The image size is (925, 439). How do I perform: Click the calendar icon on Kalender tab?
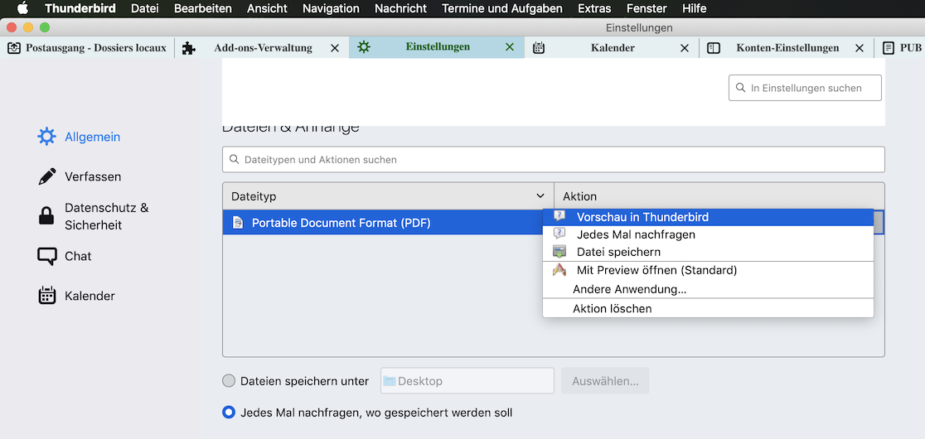(x=539, y=48)
